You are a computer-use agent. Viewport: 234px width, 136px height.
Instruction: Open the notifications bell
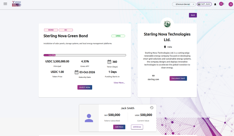click(215, 4)
